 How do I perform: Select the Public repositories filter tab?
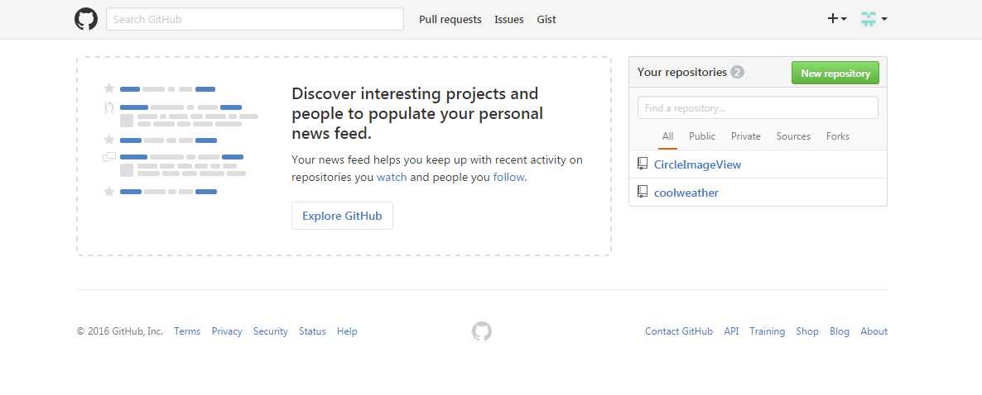(x=702, y=136)
